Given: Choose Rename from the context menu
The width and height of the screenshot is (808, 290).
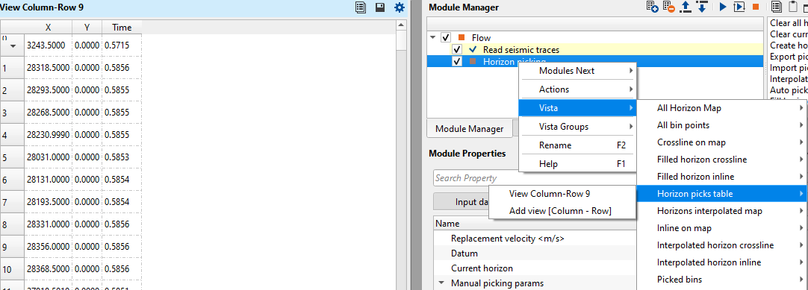Looking at the screenshot, I should 577,145.
